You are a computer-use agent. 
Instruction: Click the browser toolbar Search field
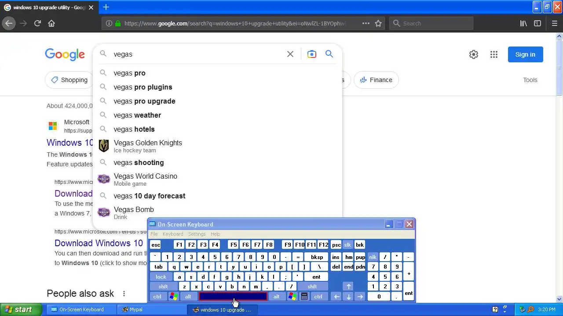tap(431, 23)
